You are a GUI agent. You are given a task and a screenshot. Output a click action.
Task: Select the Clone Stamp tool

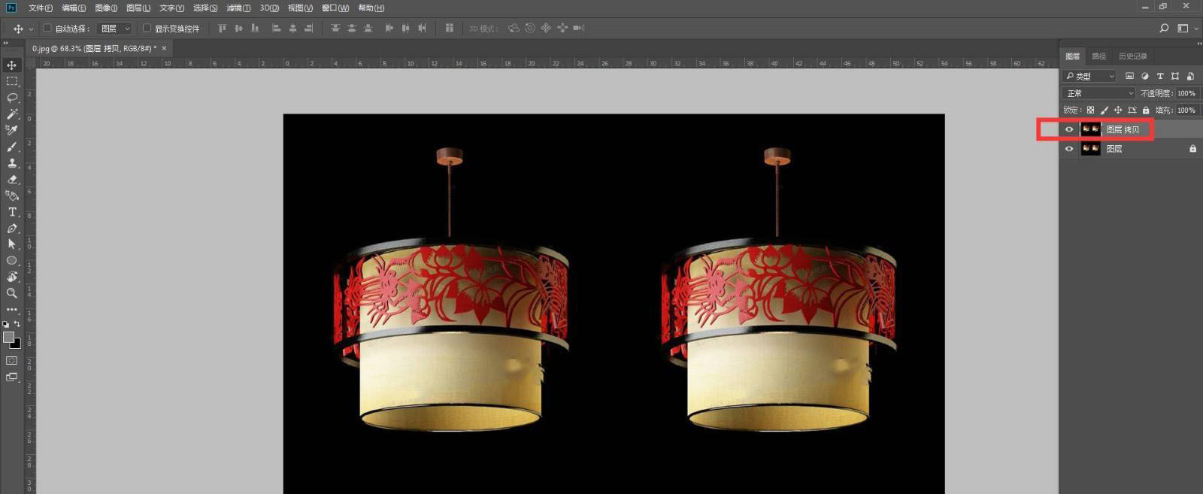[12, 163]
